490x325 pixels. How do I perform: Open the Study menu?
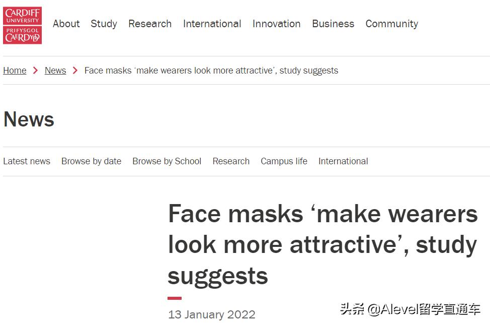[104, 24]
